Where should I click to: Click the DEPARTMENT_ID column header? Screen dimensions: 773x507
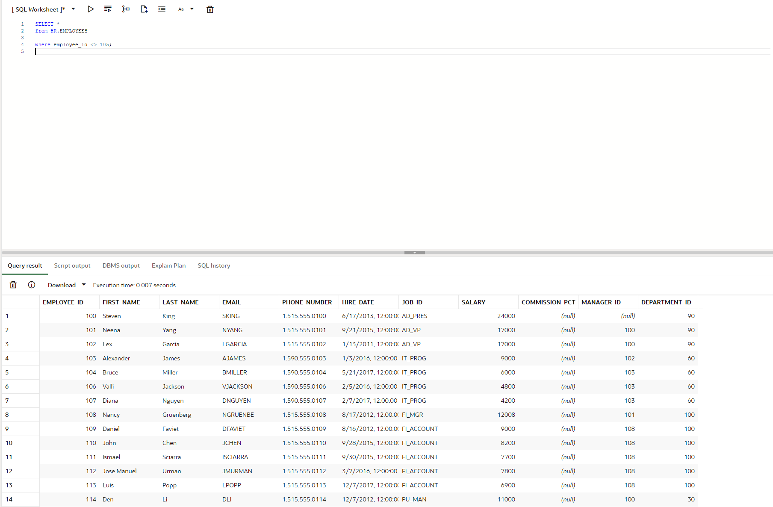pos(668,302)
